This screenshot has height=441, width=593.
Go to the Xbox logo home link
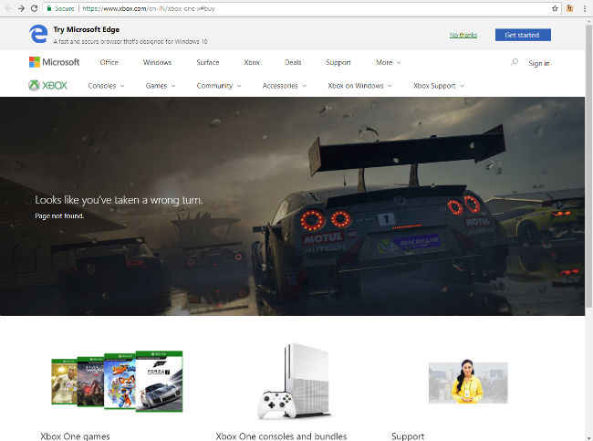tap(47, 85)
